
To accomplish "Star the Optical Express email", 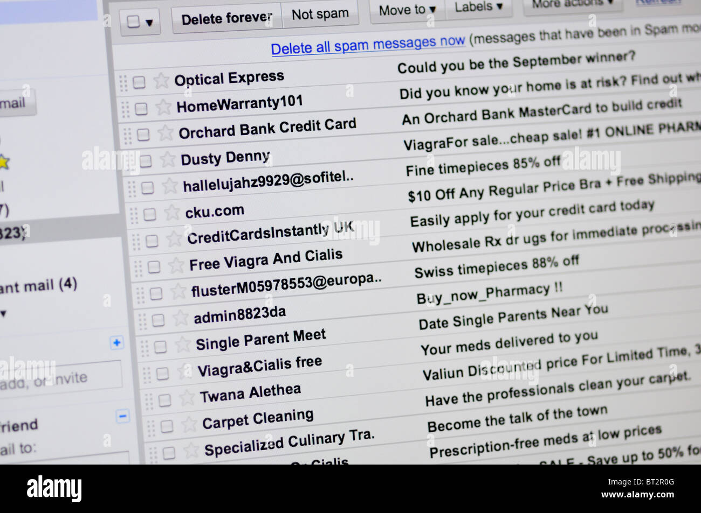I will pyautogui.click(x=161, y=81).
